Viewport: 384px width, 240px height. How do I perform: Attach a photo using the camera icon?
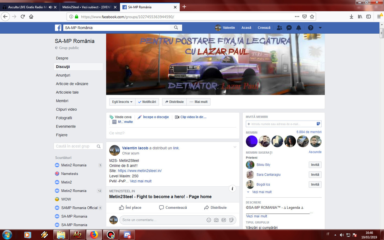216,220
